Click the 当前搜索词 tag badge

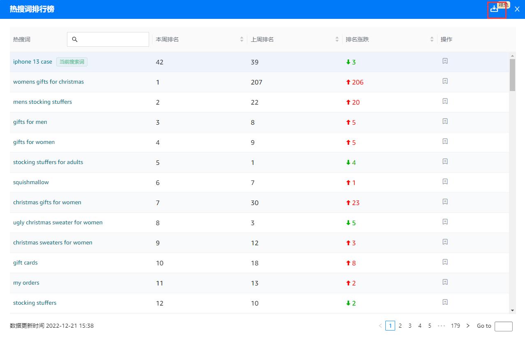tap(72, 62)
